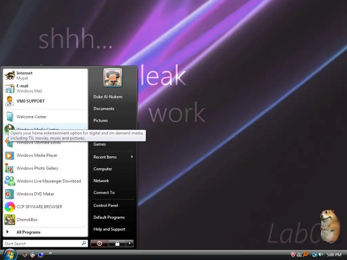Open the volume speaker tray icon

pos(321,255)
